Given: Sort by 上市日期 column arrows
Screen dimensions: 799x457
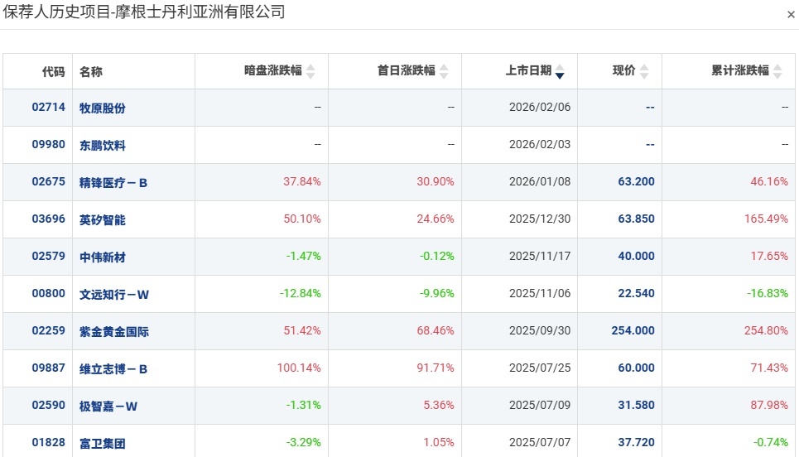Looking at the screenshot, I should click(x=560, y=71).
